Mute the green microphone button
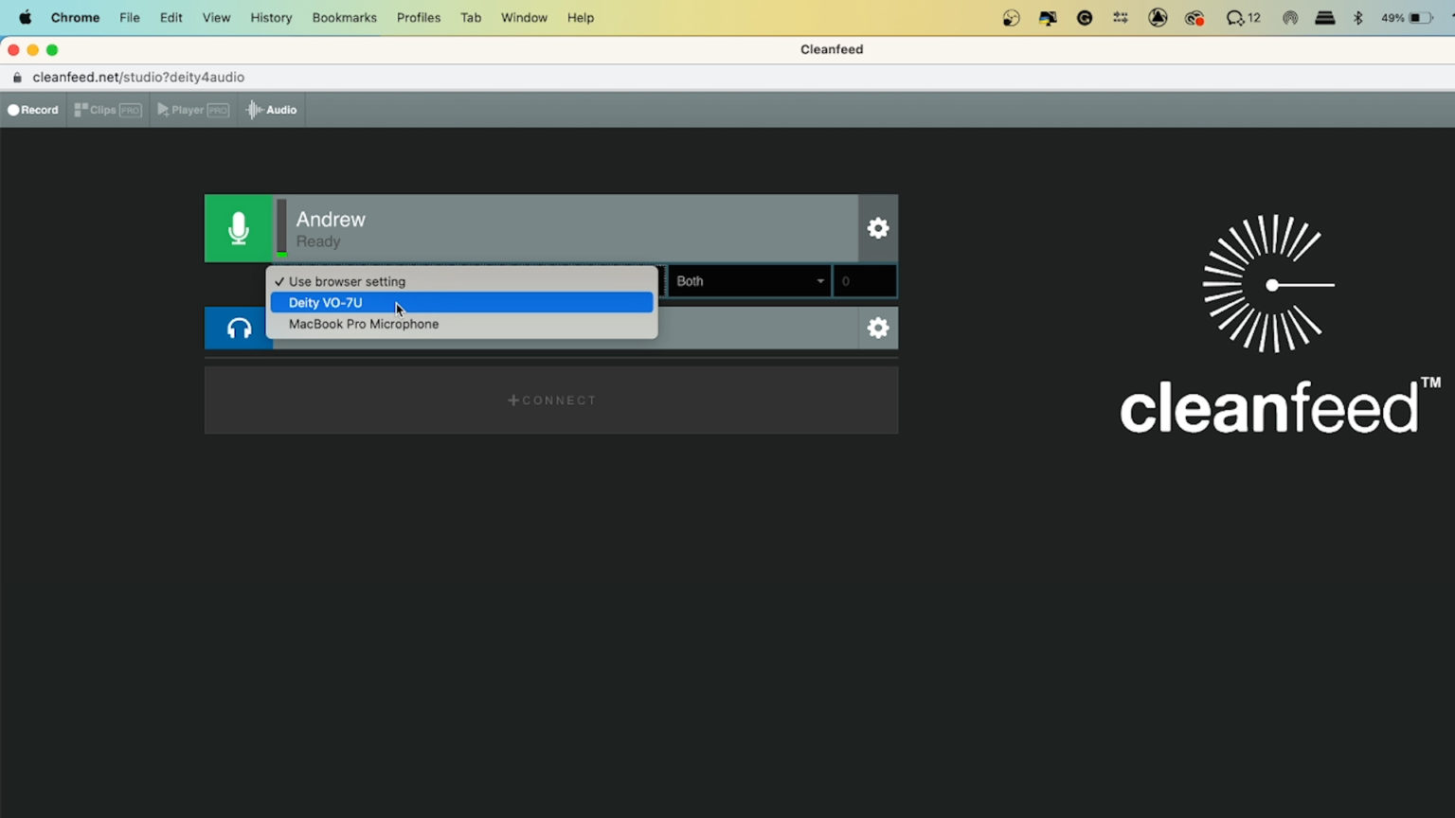Viewport: 1455px width, 818px height. click(239, 228)
